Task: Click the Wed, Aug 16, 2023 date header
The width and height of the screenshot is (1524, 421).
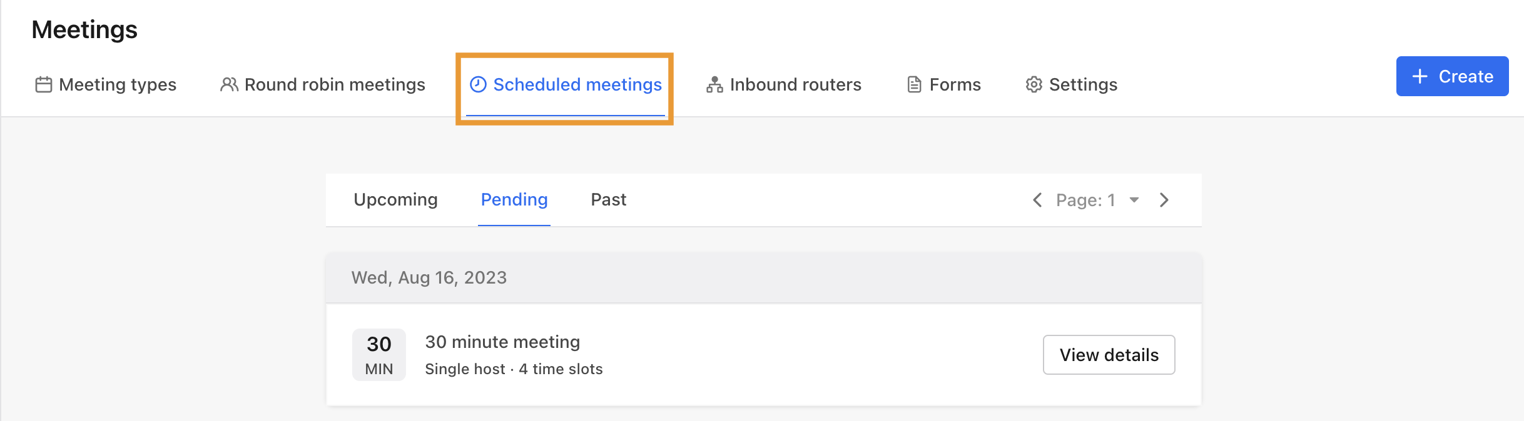Action: click(x=430, y=277)
